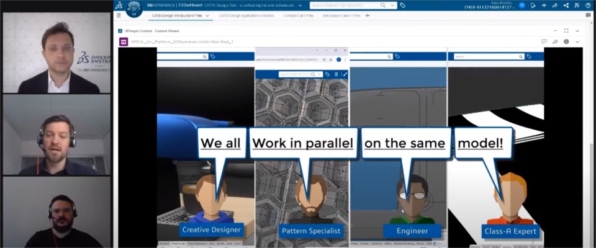Open video information icon
The image size is (596, 248).
click(566, 42)
